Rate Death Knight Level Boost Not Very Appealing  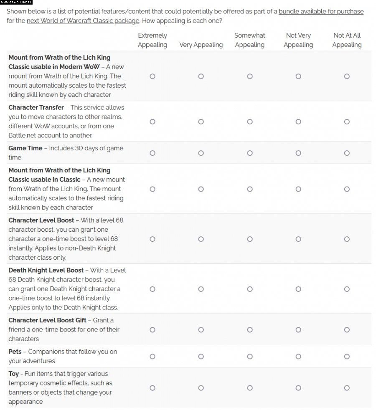(x=298, y=289)
